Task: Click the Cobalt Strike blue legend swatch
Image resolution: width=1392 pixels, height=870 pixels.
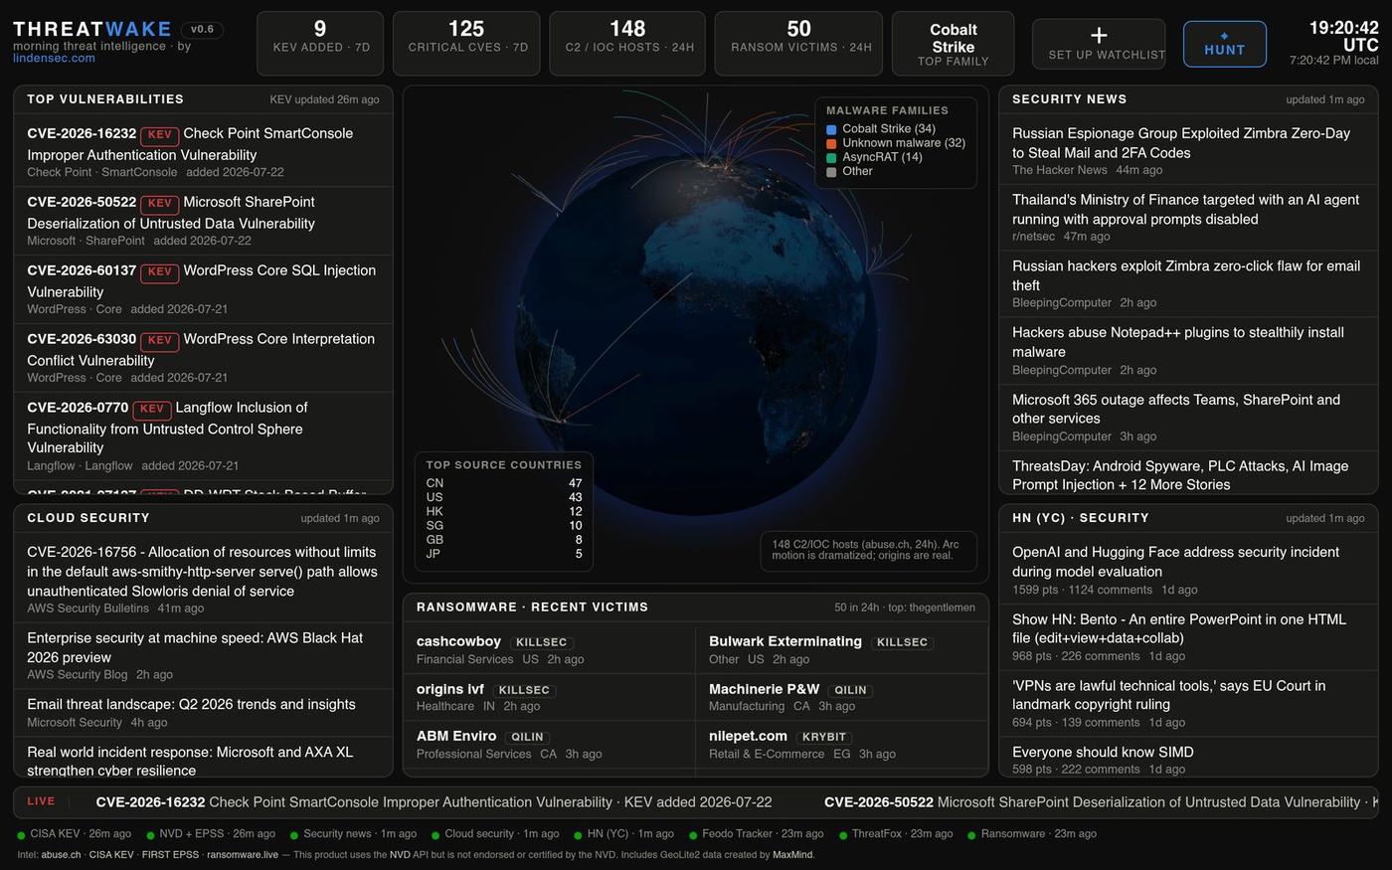Action: [x=831, y=129]
